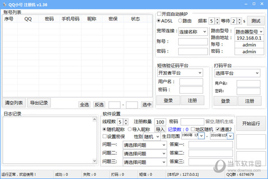
Task: Click the 导出记录 button
Action: (x=39, y=103)
